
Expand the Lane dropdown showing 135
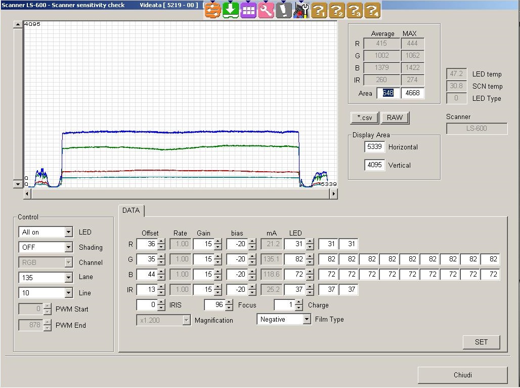[69, 278]
